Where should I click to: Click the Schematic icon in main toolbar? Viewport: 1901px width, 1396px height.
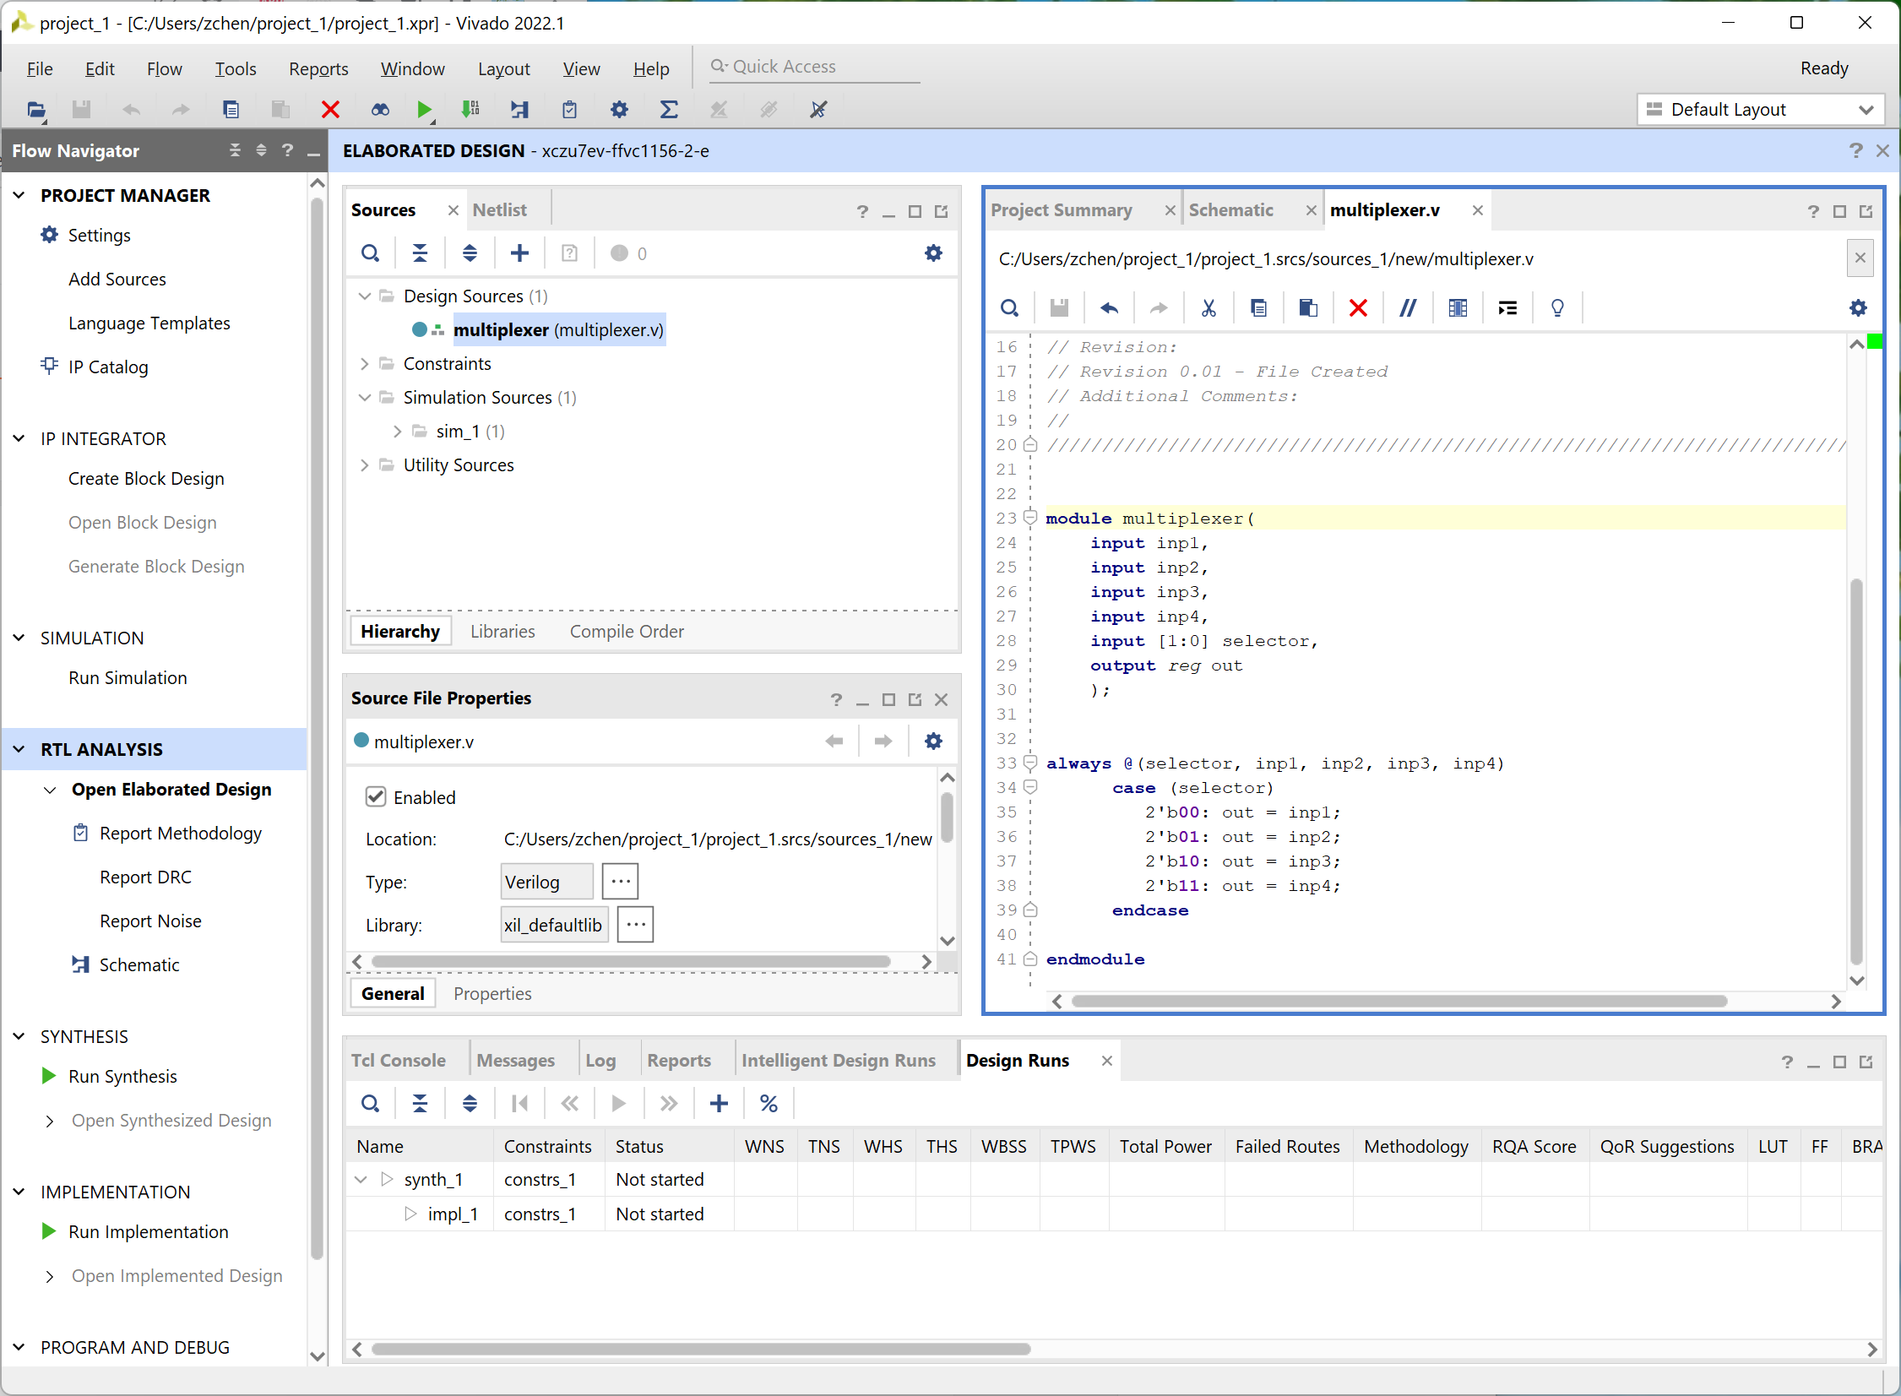[x=519, y=110]
